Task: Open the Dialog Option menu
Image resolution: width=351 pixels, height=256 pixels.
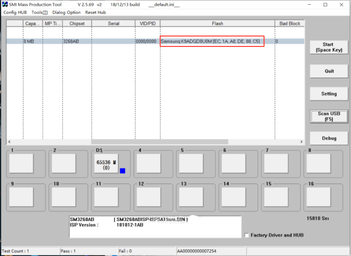Action: [x=66, y=12]
